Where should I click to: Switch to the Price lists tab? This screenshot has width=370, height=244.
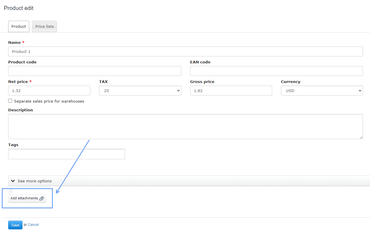pos(44,27)
